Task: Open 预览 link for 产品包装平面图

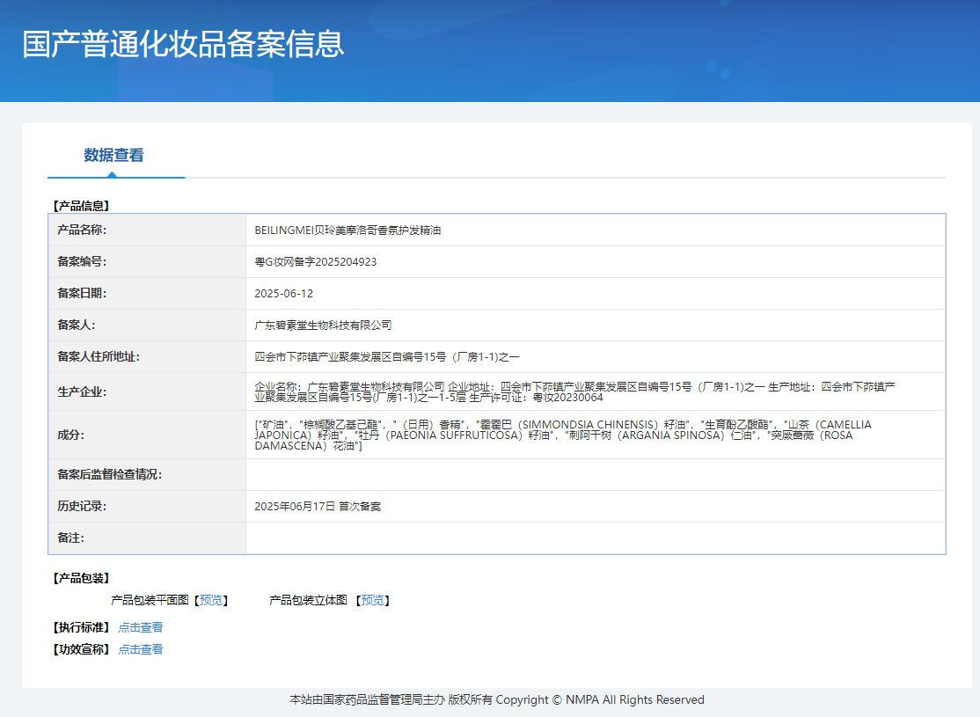Action: 211,600
